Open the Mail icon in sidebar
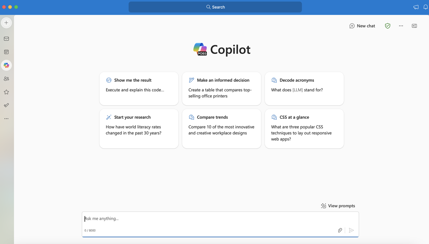429x244 pixels. coord(6,39)
